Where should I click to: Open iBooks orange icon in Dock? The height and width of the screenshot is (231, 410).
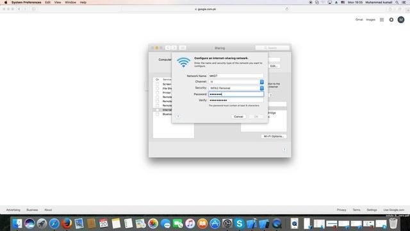click(x=202, y=223)
